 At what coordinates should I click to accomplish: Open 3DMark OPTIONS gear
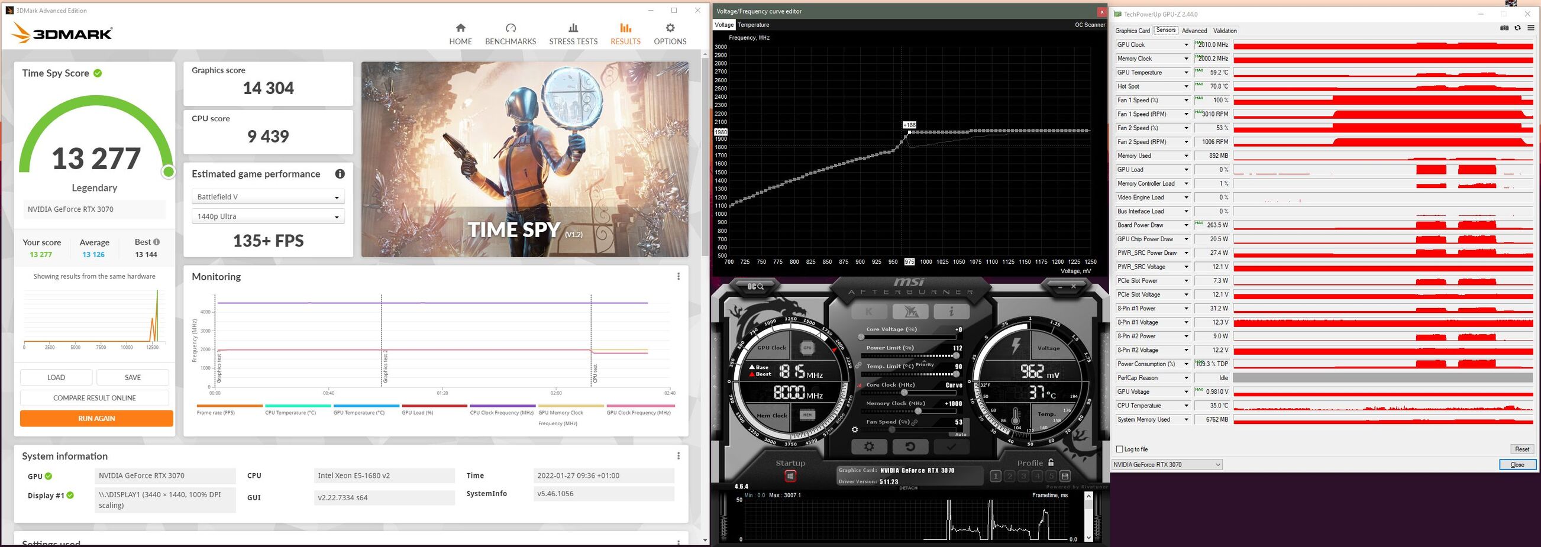[670, 34]
